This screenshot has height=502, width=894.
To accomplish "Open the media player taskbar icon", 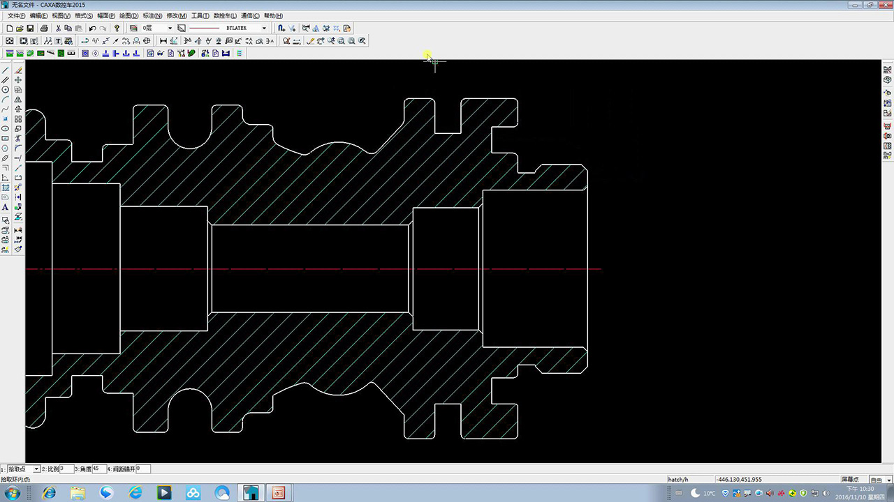I will pos(164,493).
